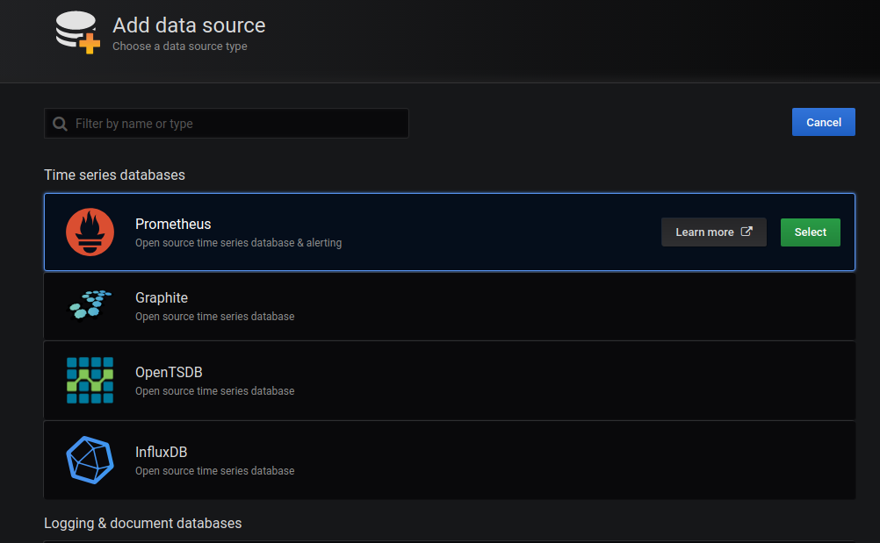Click the Logging & document databases heading
The height and width of the screenshot is (543, 880).
pyautogui.click(x=142, y=523)
